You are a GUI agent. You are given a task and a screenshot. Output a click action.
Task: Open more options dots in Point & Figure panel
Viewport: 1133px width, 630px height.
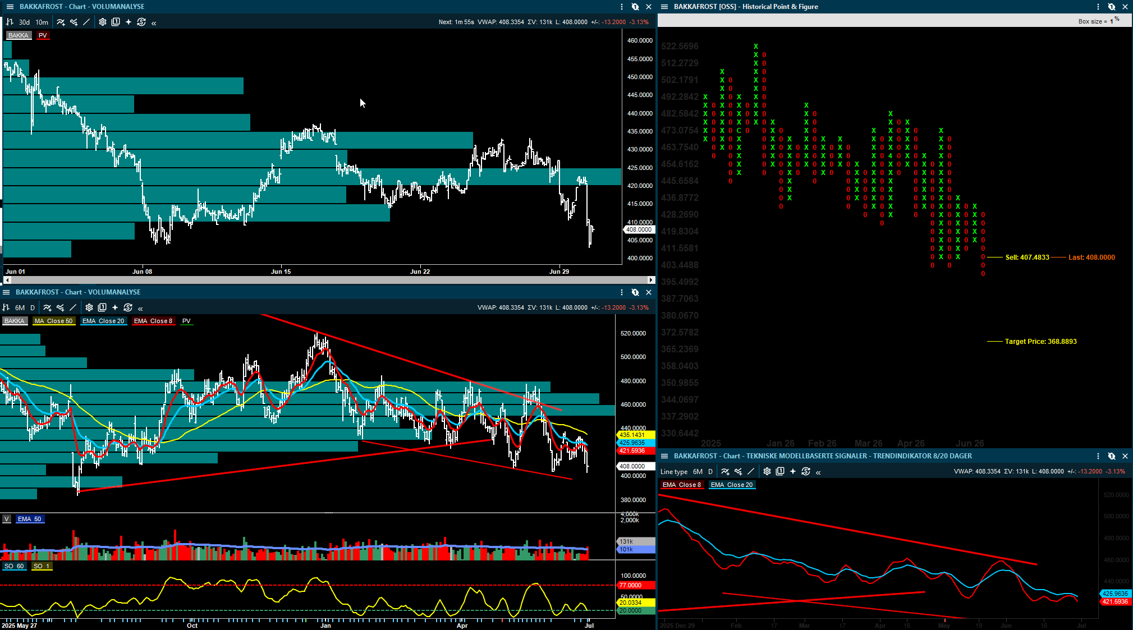[1098, 7]
